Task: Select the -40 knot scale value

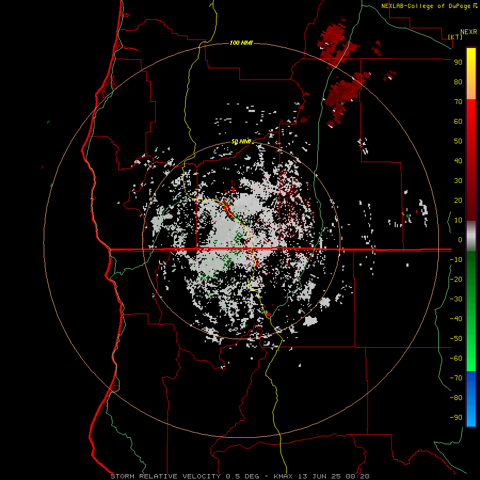Action: click(456, 319)
